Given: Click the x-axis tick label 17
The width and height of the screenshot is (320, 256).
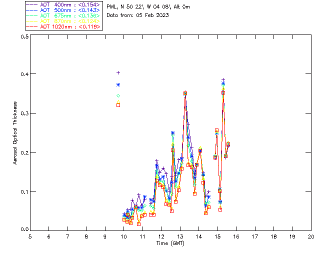Looking at the screenshot, I should click(255, 236).
